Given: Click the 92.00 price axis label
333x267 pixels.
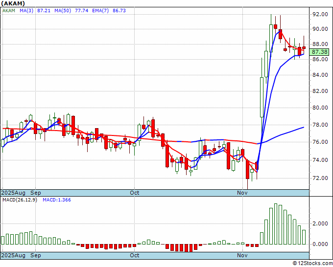Looking at the screenshot, I should click(320, 15).
